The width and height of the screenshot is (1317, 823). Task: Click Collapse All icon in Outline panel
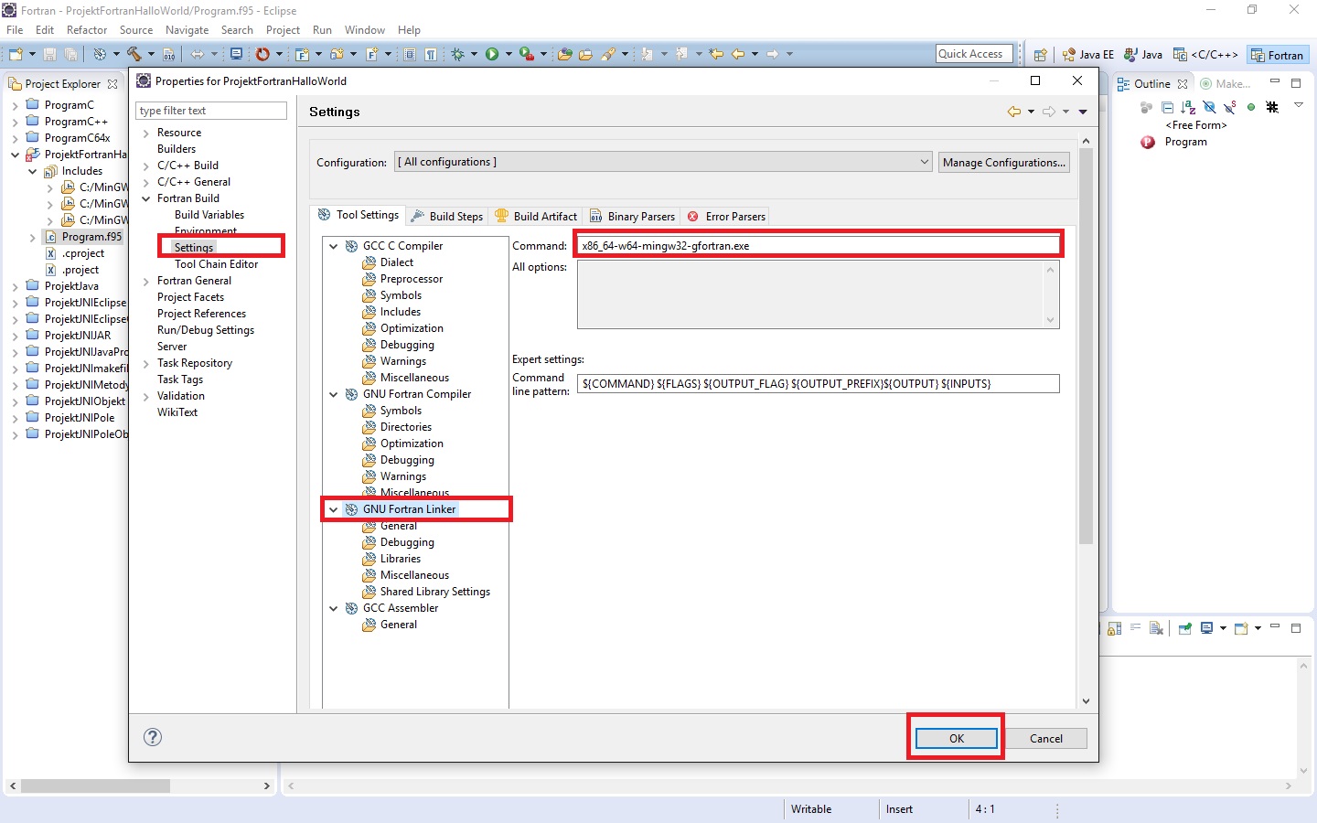[1167, 107]
